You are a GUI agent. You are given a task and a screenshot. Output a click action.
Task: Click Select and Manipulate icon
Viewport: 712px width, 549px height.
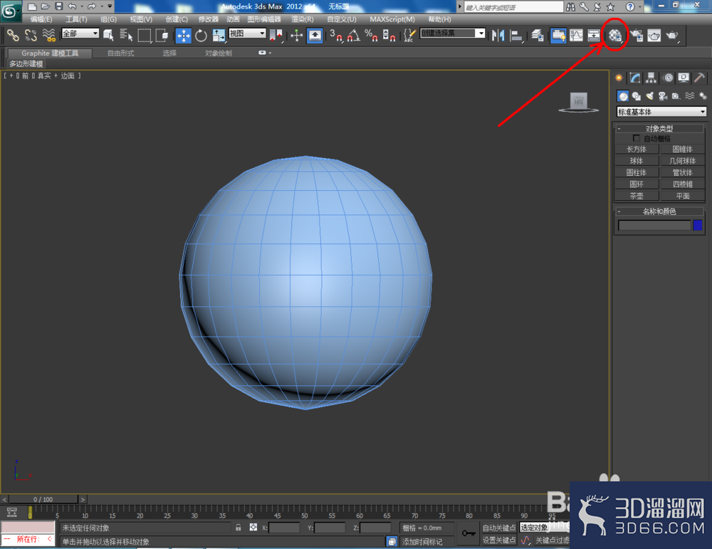pos(296,36)
